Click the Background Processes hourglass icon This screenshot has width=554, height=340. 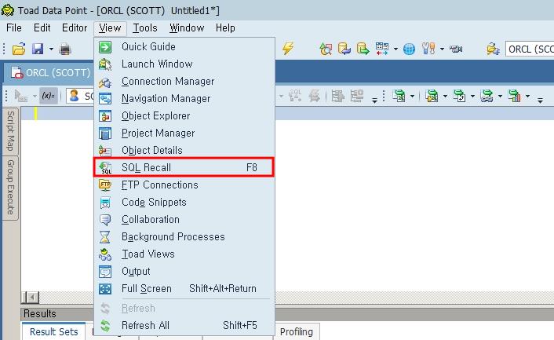tap(105, 237)
